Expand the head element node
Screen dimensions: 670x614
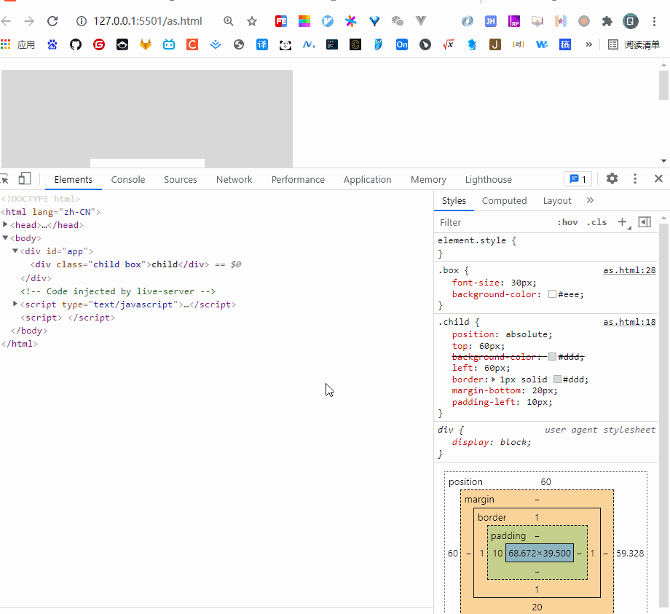(5, 224)
